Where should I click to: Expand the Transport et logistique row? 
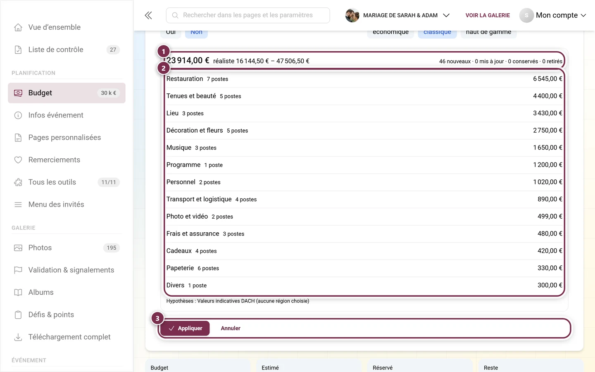tap(364, 199)
